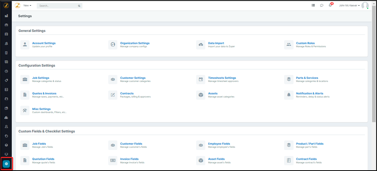The width and height of the screenshot is (377, 171).
Task: Click the Data Import cloud icon
Action: point(201,45)
